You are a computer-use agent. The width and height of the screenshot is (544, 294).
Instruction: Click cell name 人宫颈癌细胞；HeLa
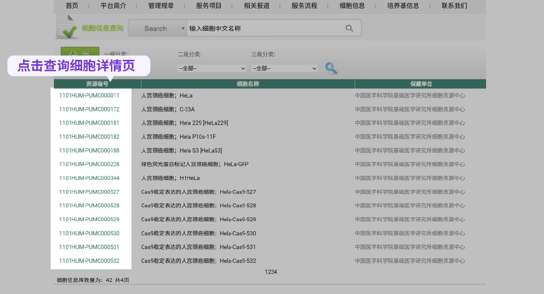167,95
